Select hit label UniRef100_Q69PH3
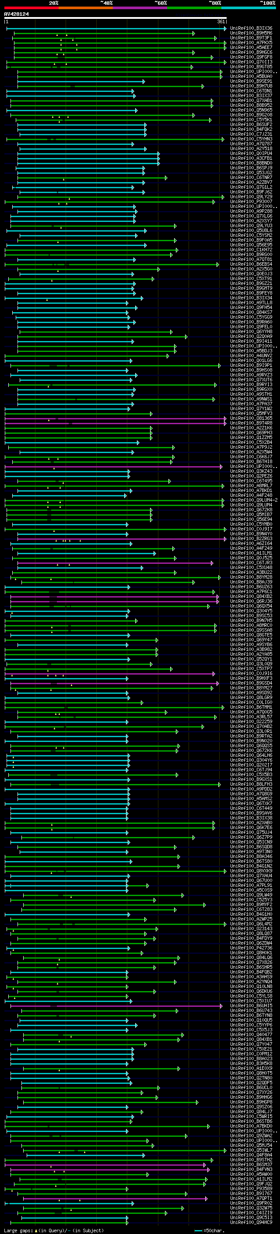The width and height of the screenshot is (280, 1234). pyautogui.click(x=251, y=432)
